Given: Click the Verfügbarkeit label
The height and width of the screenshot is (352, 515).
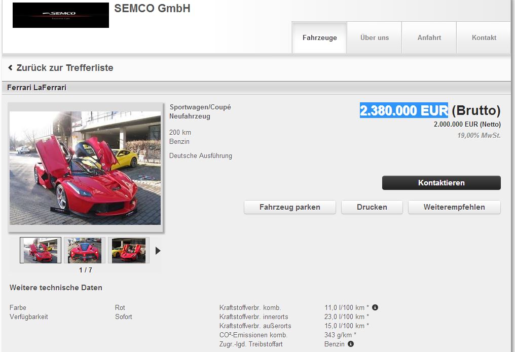Looking at the screenshot, I should click(x=28, y=317).
